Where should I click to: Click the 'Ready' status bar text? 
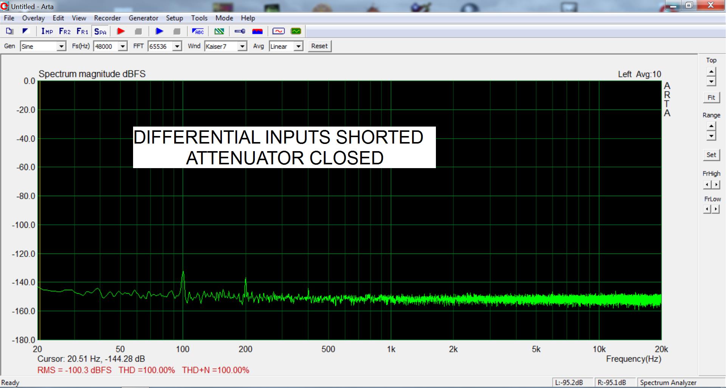[x=10, y=383]
